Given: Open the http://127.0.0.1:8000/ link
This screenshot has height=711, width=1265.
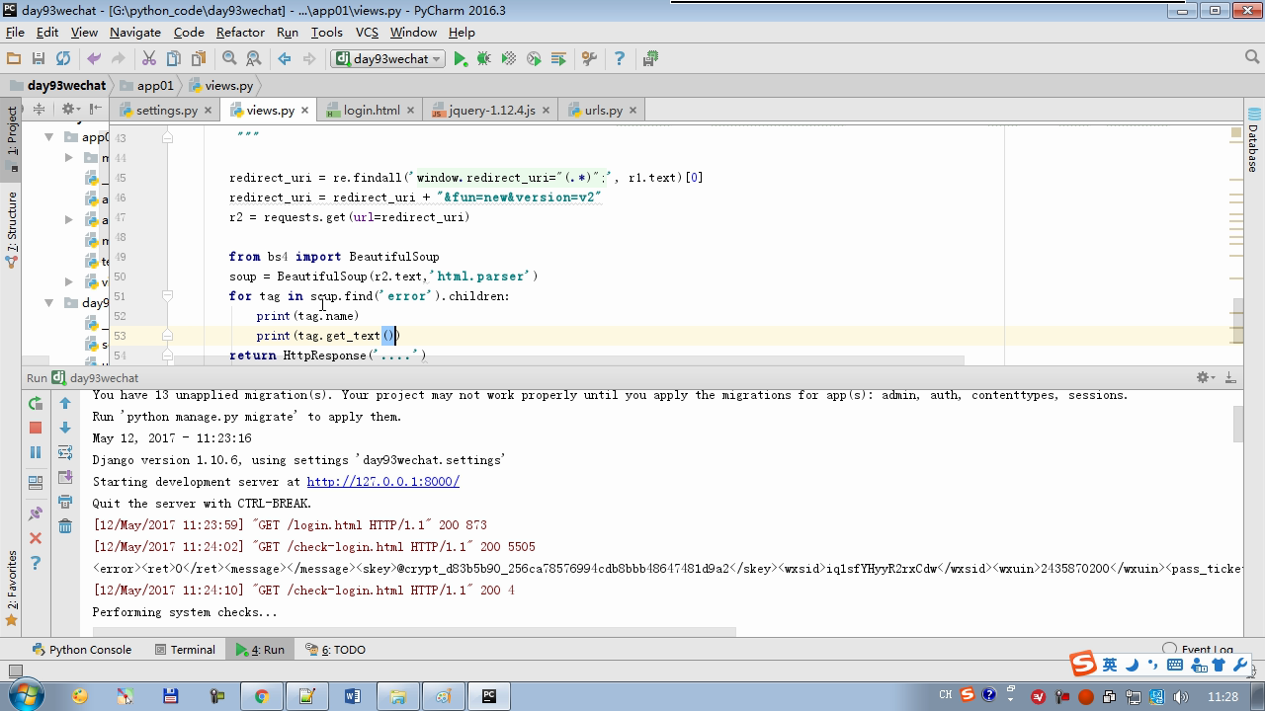Looking at the screenshot, I should (x=382, y=482).
